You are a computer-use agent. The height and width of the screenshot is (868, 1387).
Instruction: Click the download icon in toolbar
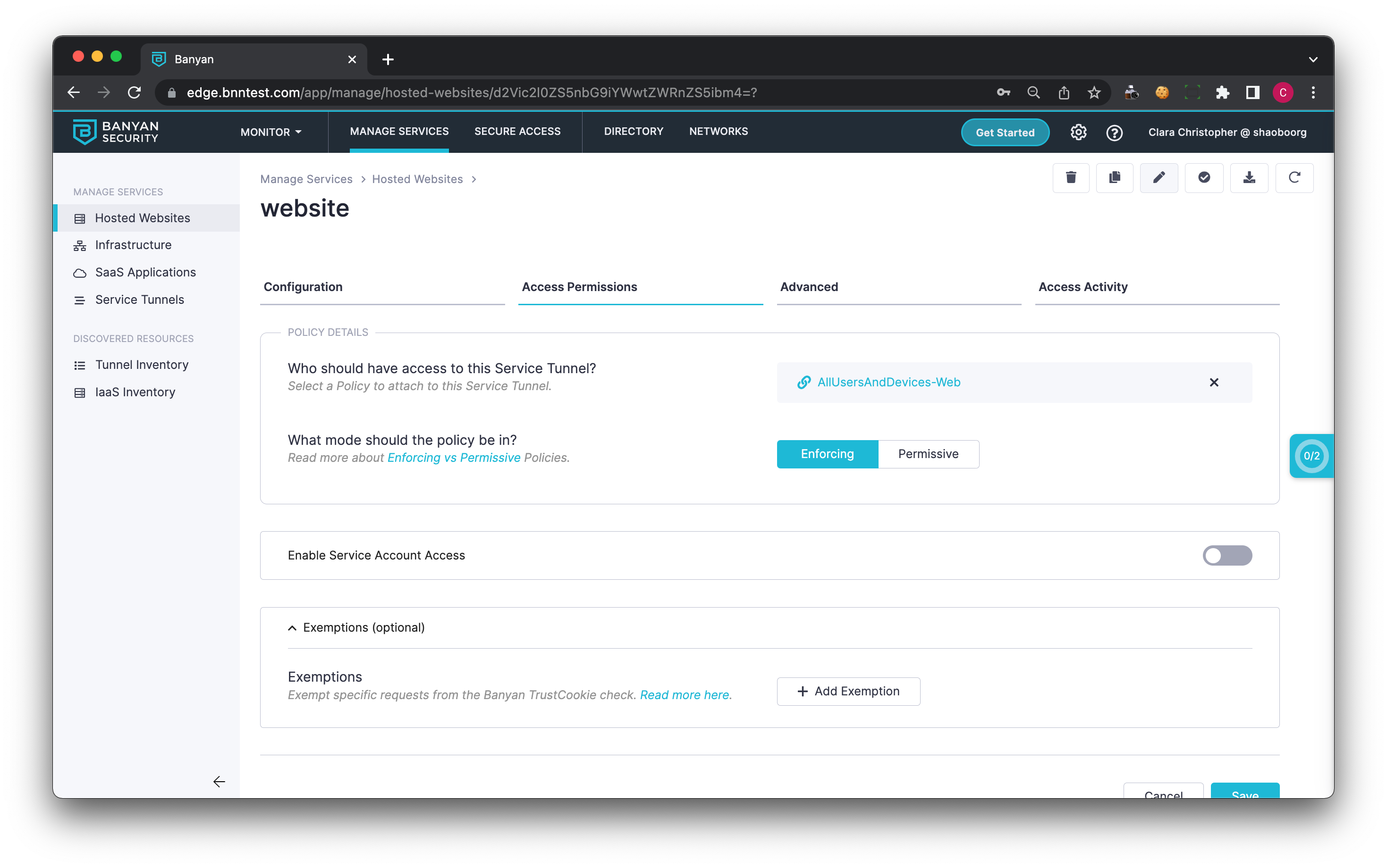[x=1249, y=178]
